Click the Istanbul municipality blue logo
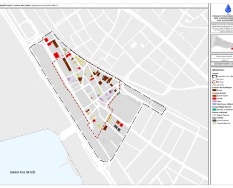233x188 pixels. tap(227, 8)
